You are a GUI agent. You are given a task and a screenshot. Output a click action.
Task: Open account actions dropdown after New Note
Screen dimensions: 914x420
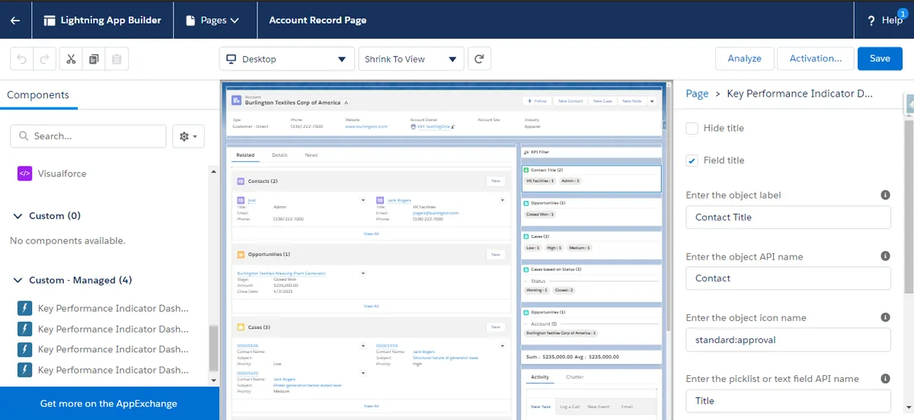(651, 100)
